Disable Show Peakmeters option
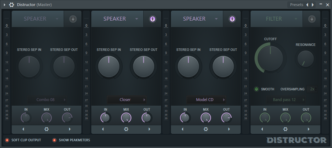The height and width of the screenshot is (148, 332). pyautogui.click(x=54, y=140)
